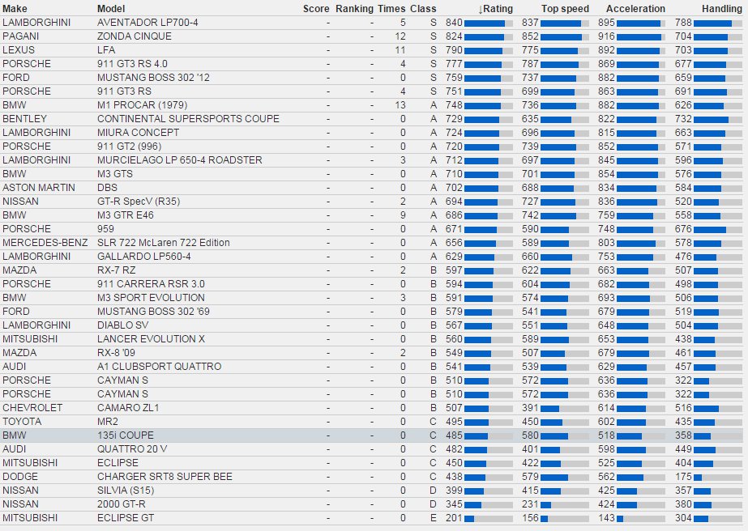Viewport: 748px width, 531px height.
Task: Click the rating value 201
Action: [454, 518]
